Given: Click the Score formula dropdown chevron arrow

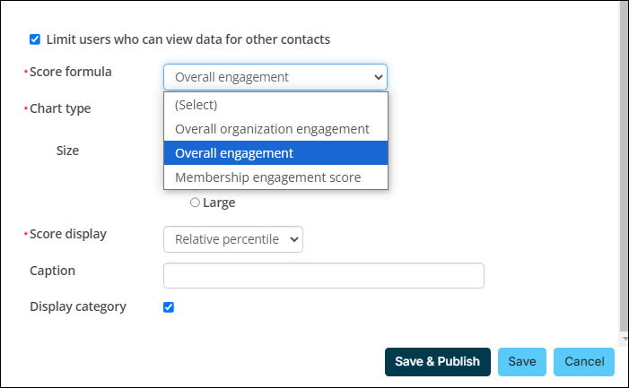Looking at the screenshot, I should tap(378, 77).
